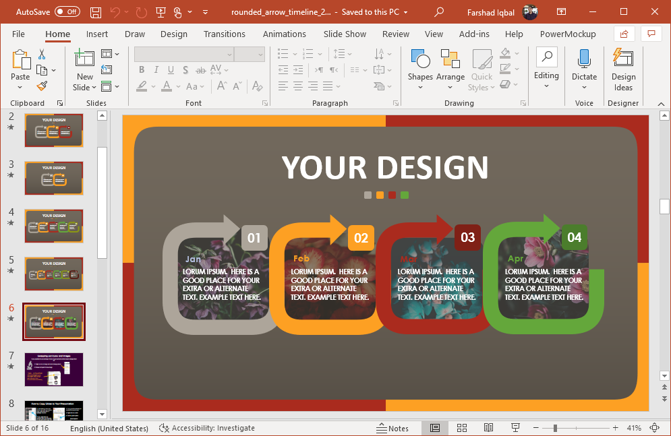Click Clear All Formatting icon
The height and width of the screenshot is (436, 671).
(257, 86)
